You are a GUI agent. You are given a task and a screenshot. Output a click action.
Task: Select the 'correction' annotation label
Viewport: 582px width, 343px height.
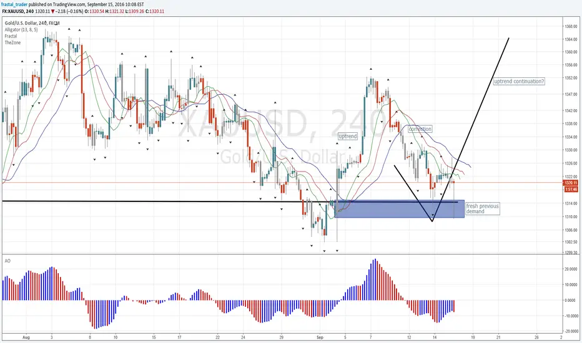[x=420, y=129]
